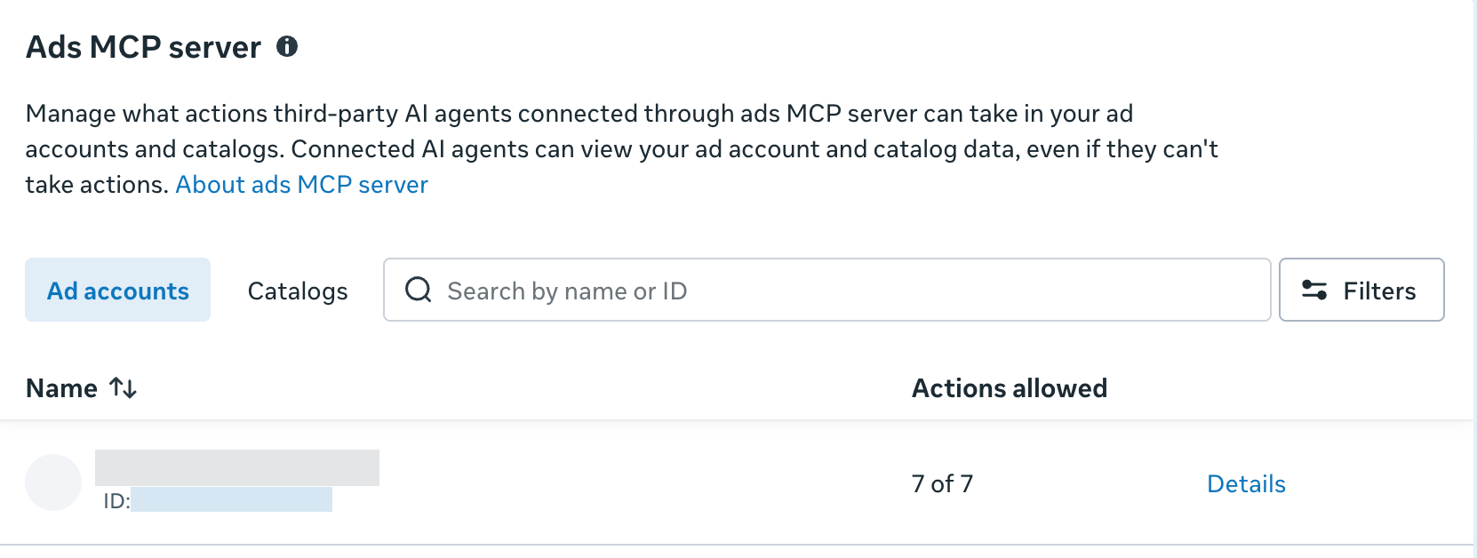Click the description paragraph about AI agents

pos(622,148)
